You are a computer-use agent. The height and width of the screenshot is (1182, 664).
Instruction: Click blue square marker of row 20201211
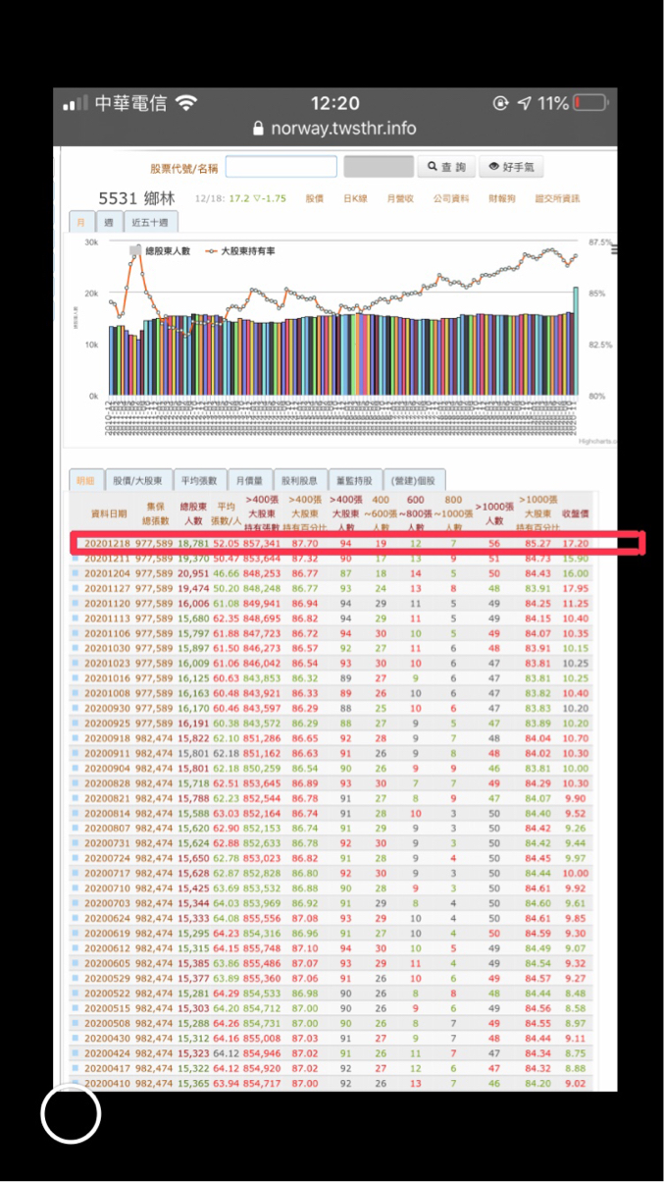[x=76, y=558]
